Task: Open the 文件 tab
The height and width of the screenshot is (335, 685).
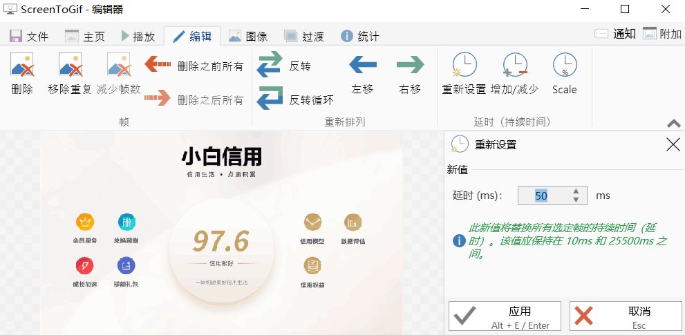Action: click(29, 36)
